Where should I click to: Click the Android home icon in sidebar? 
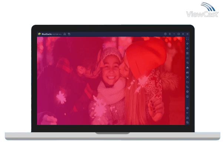[x=187, y=118]
